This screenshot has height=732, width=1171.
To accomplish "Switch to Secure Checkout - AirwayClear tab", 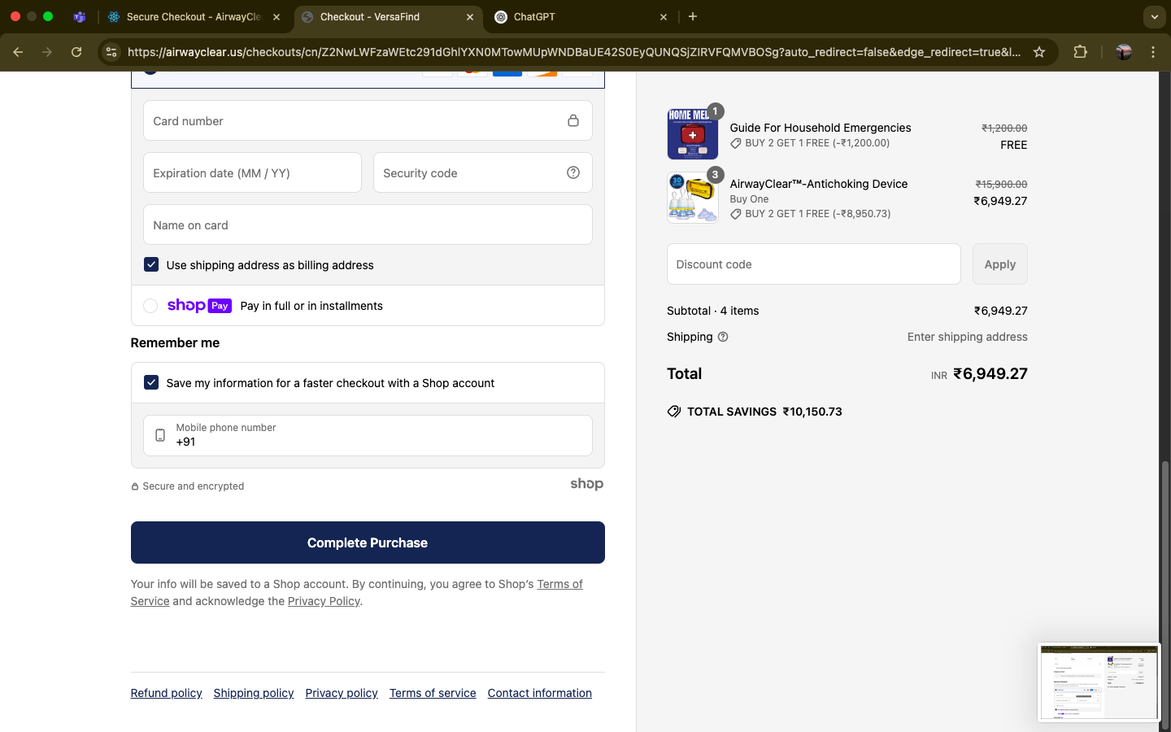I will [194, 16].
